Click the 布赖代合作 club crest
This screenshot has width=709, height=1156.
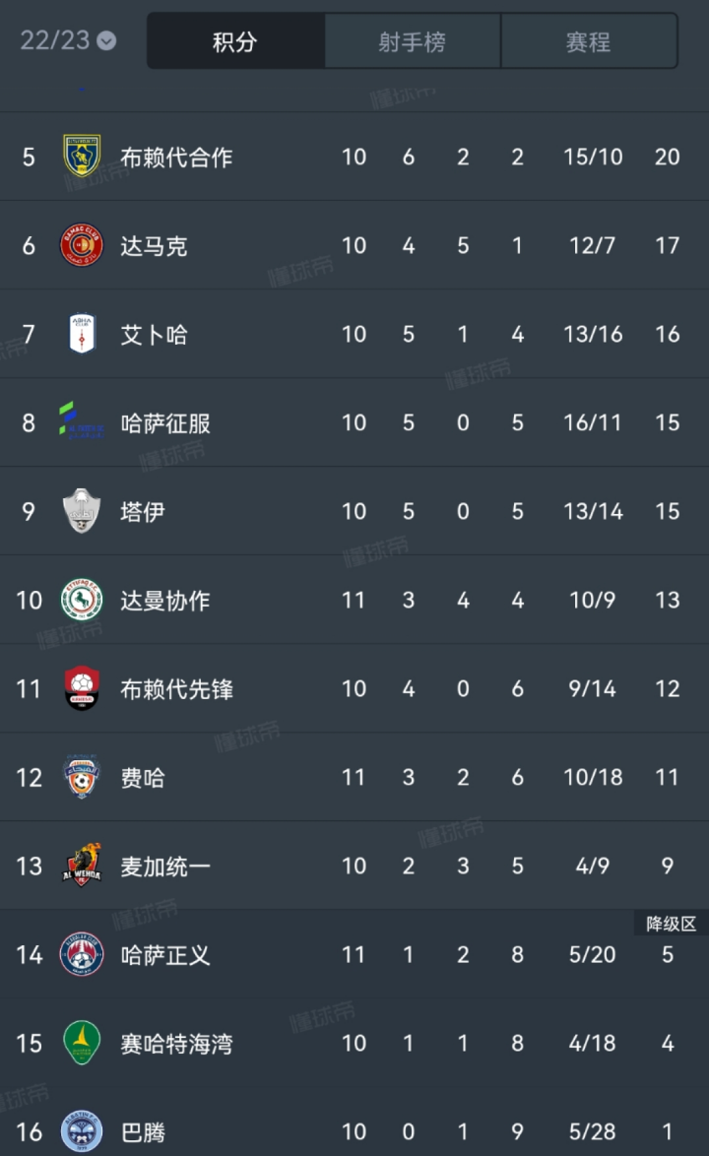pyautogui.click(x=81, y=157)
